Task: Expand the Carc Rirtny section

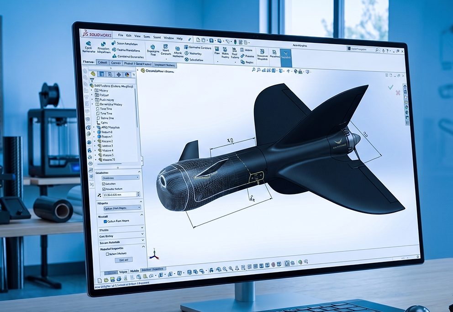Action: [121, 236]
